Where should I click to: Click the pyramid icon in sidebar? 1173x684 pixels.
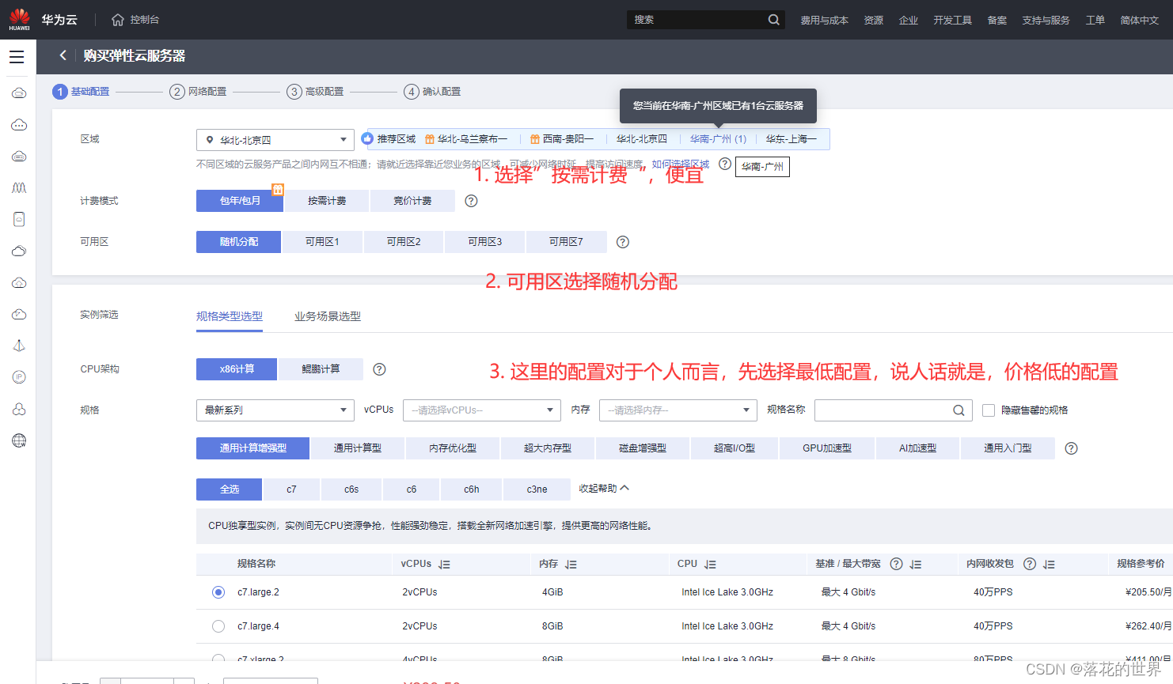19,346
